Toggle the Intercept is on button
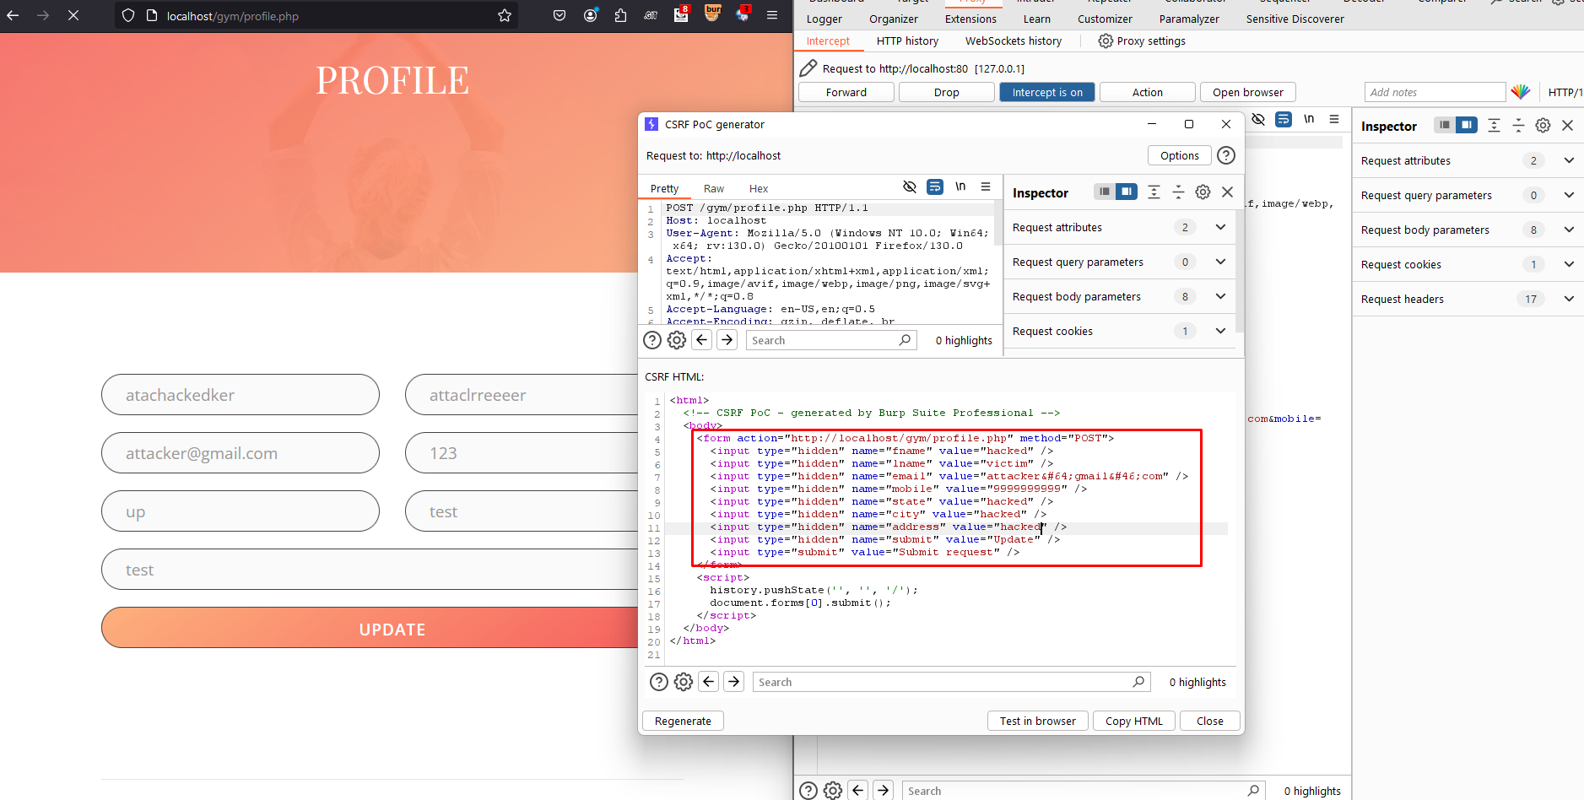The image size is (1584, 800). (x=1047, y=92)
